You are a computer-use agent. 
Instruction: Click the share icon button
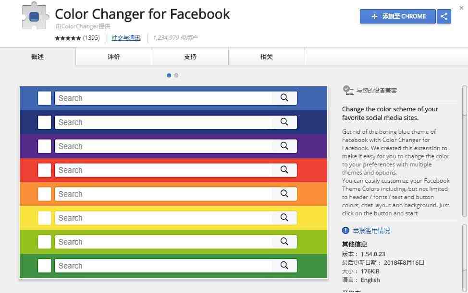444,16
